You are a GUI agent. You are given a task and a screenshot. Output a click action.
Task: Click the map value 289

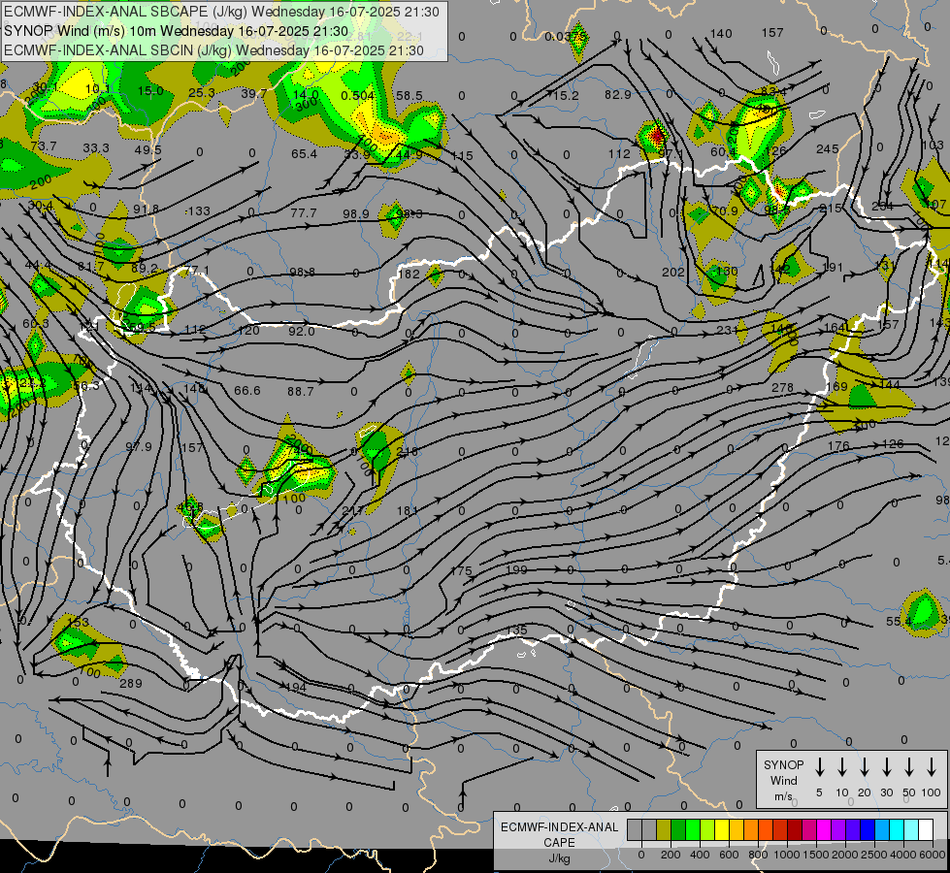coord(131,684)
